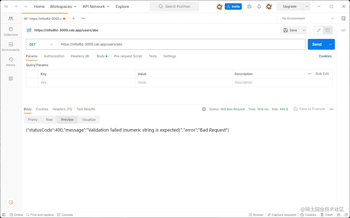Open user avatar in header
Screen dimensions: 350x218
269,6
